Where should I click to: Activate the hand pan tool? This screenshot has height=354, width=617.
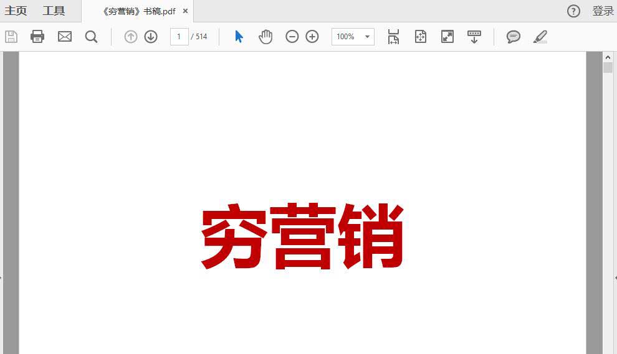(265, 37)
